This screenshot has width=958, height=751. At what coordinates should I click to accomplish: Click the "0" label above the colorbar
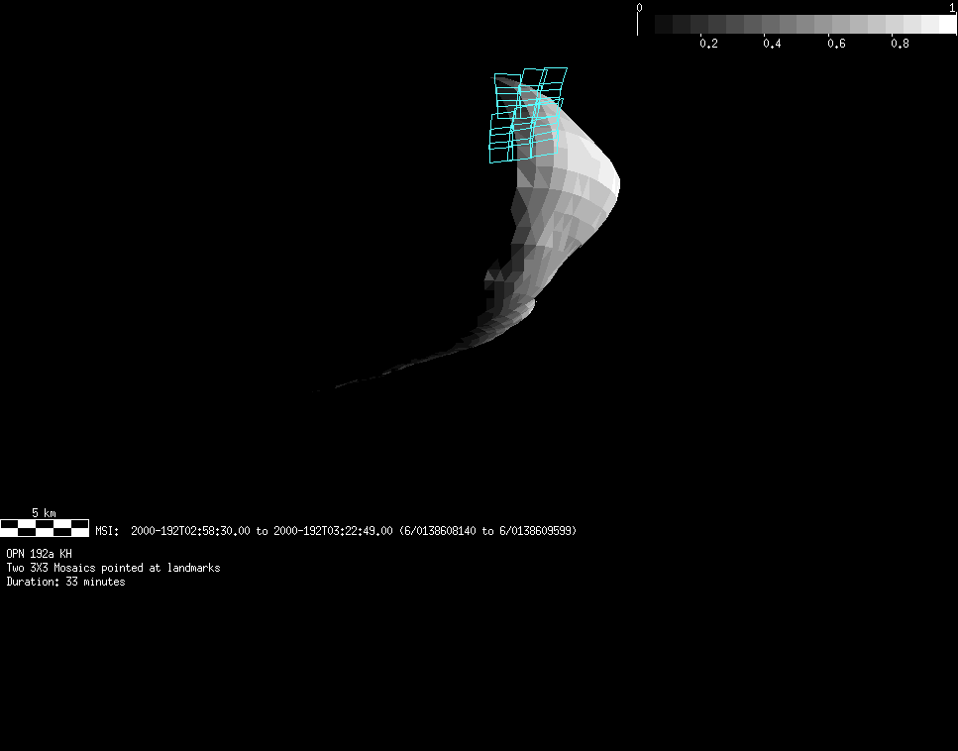pyautogui.click(x=639, y=7)
